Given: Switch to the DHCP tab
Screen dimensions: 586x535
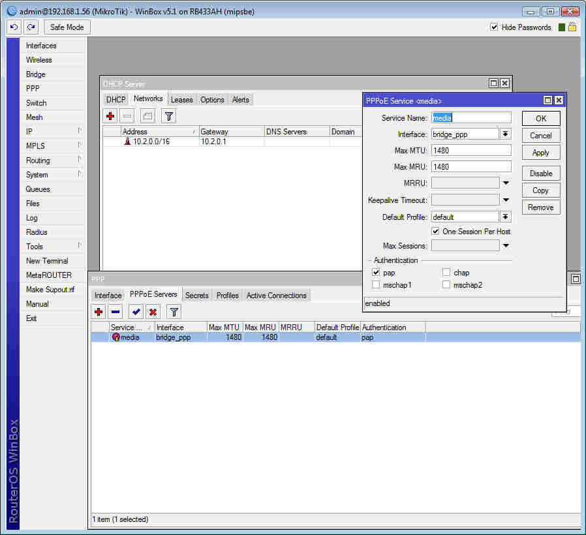Looking at the screenshot, I should pos(116,100).
